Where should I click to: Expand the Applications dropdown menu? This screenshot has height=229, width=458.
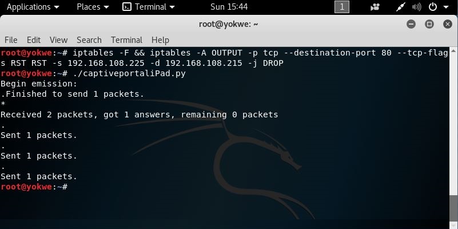[x=33, y=7]
